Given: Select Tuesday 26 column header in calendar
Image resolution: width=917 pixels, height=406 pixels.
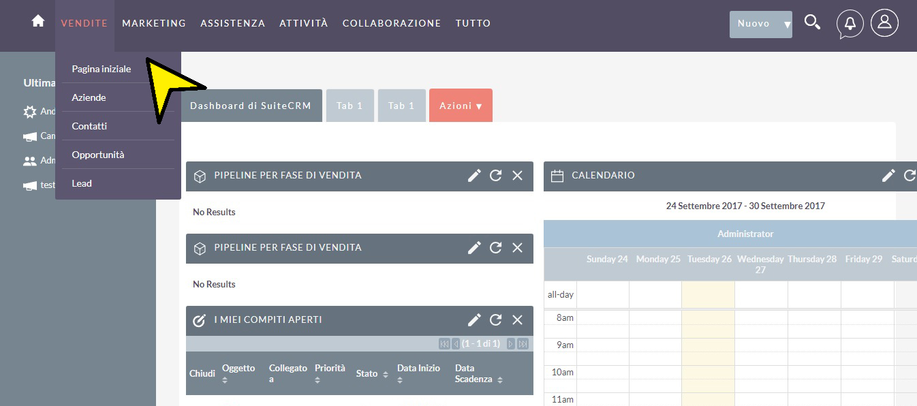Looking at the screenshot, I should [709, 260].
